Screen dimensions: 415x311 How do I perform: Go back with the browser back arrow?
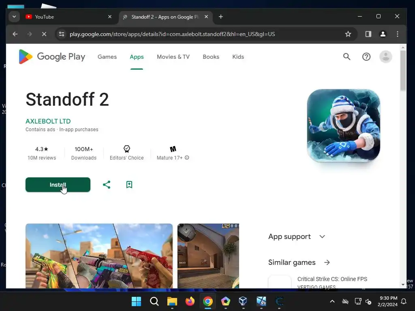pyautogui.click(x=15, y=34)
